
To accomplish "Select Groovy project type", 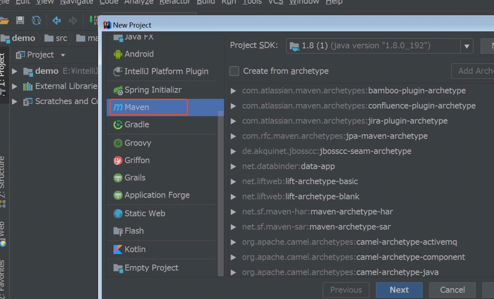I will (x=165, y=143).
